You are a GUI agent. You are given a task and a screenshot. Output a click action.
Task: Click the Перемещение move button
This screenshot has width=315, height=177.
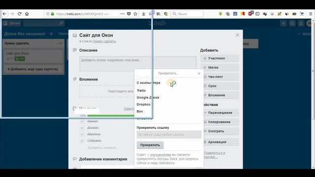click(x=220, y=113)
